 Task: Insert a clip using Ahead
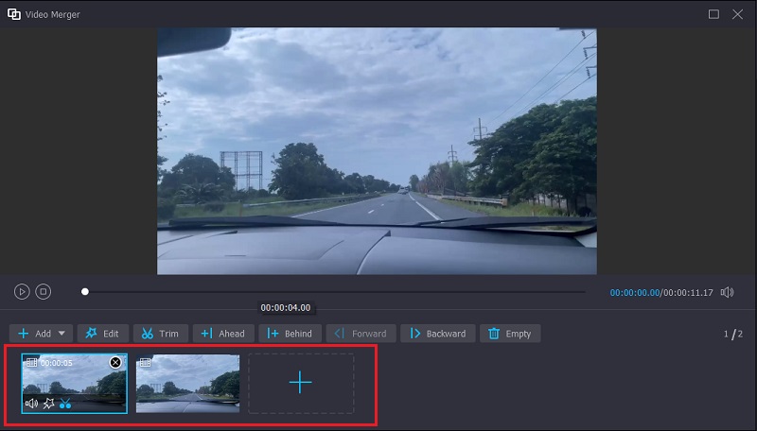click(x=222, y=334)
